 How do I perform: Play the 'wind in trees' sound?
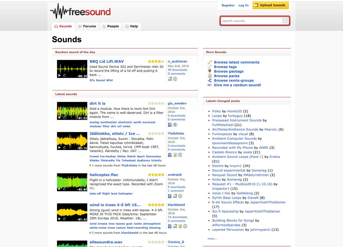pyautogui.click(x=59, y=219)
